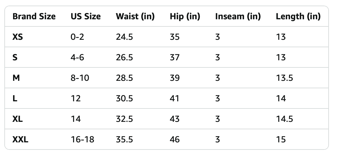Select the 30.5 waist value
The width and height of the screenshot is (337, 161).
[124, 99]
